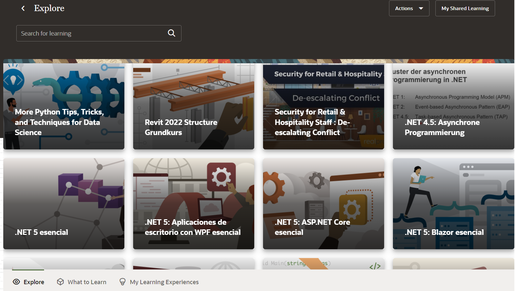The width and height of the screenshot is (515, 291).
Task: Click the Explore eye icon
Action: point(16,282)
